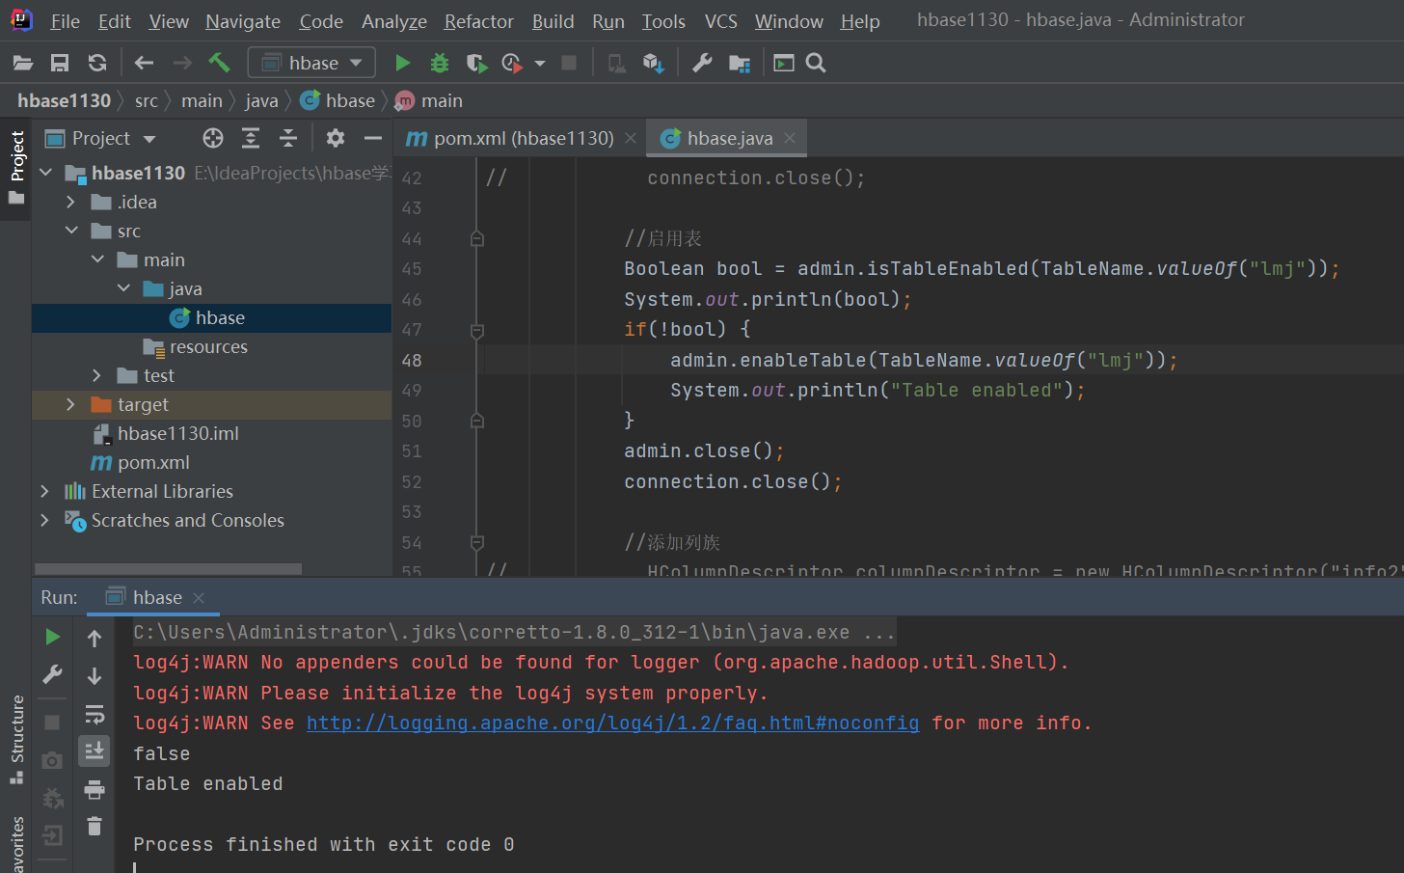Open the Project Structure dialog icon

click(740, 64)
